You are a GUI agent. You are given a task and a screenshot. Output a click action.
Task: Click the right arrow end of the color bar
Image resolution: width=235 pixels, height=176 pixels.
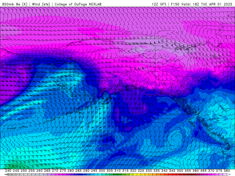[229, 175]
